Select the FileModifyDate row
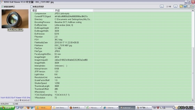Viewport: 195px width, 110px height. [111, 42]
